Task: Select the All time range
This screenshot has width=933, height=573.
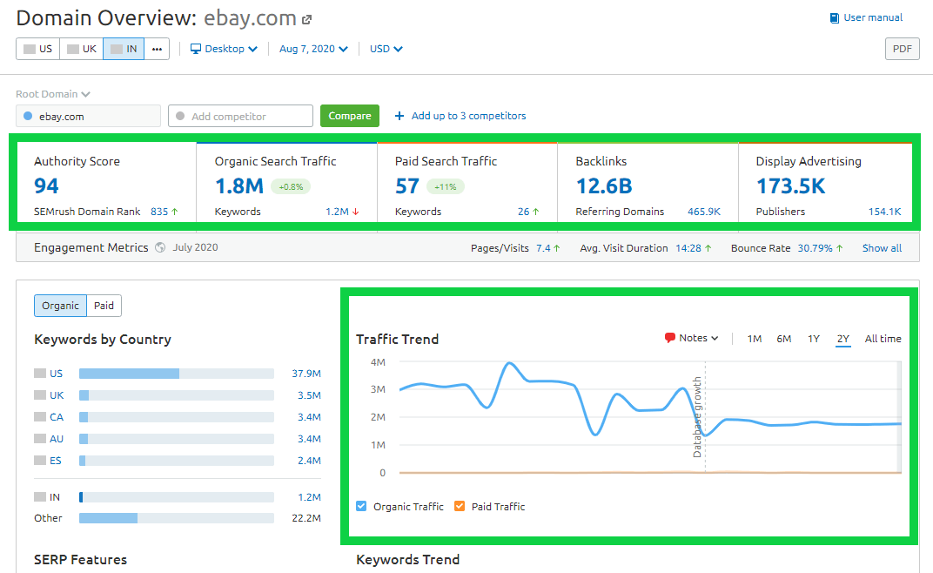Action: click(883, 339)
